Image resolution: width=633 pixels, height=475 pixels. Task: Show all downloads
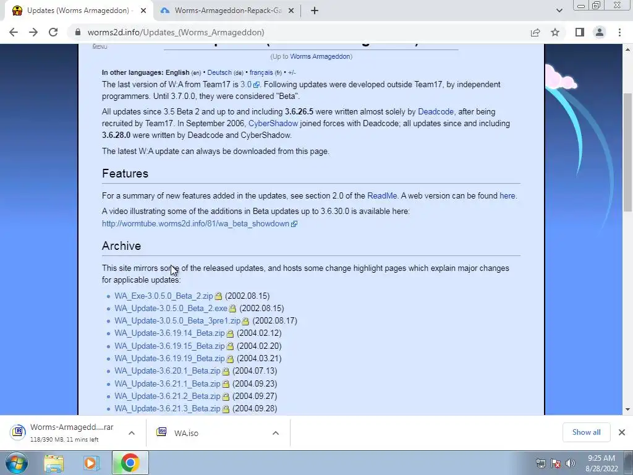coord(586,432)
